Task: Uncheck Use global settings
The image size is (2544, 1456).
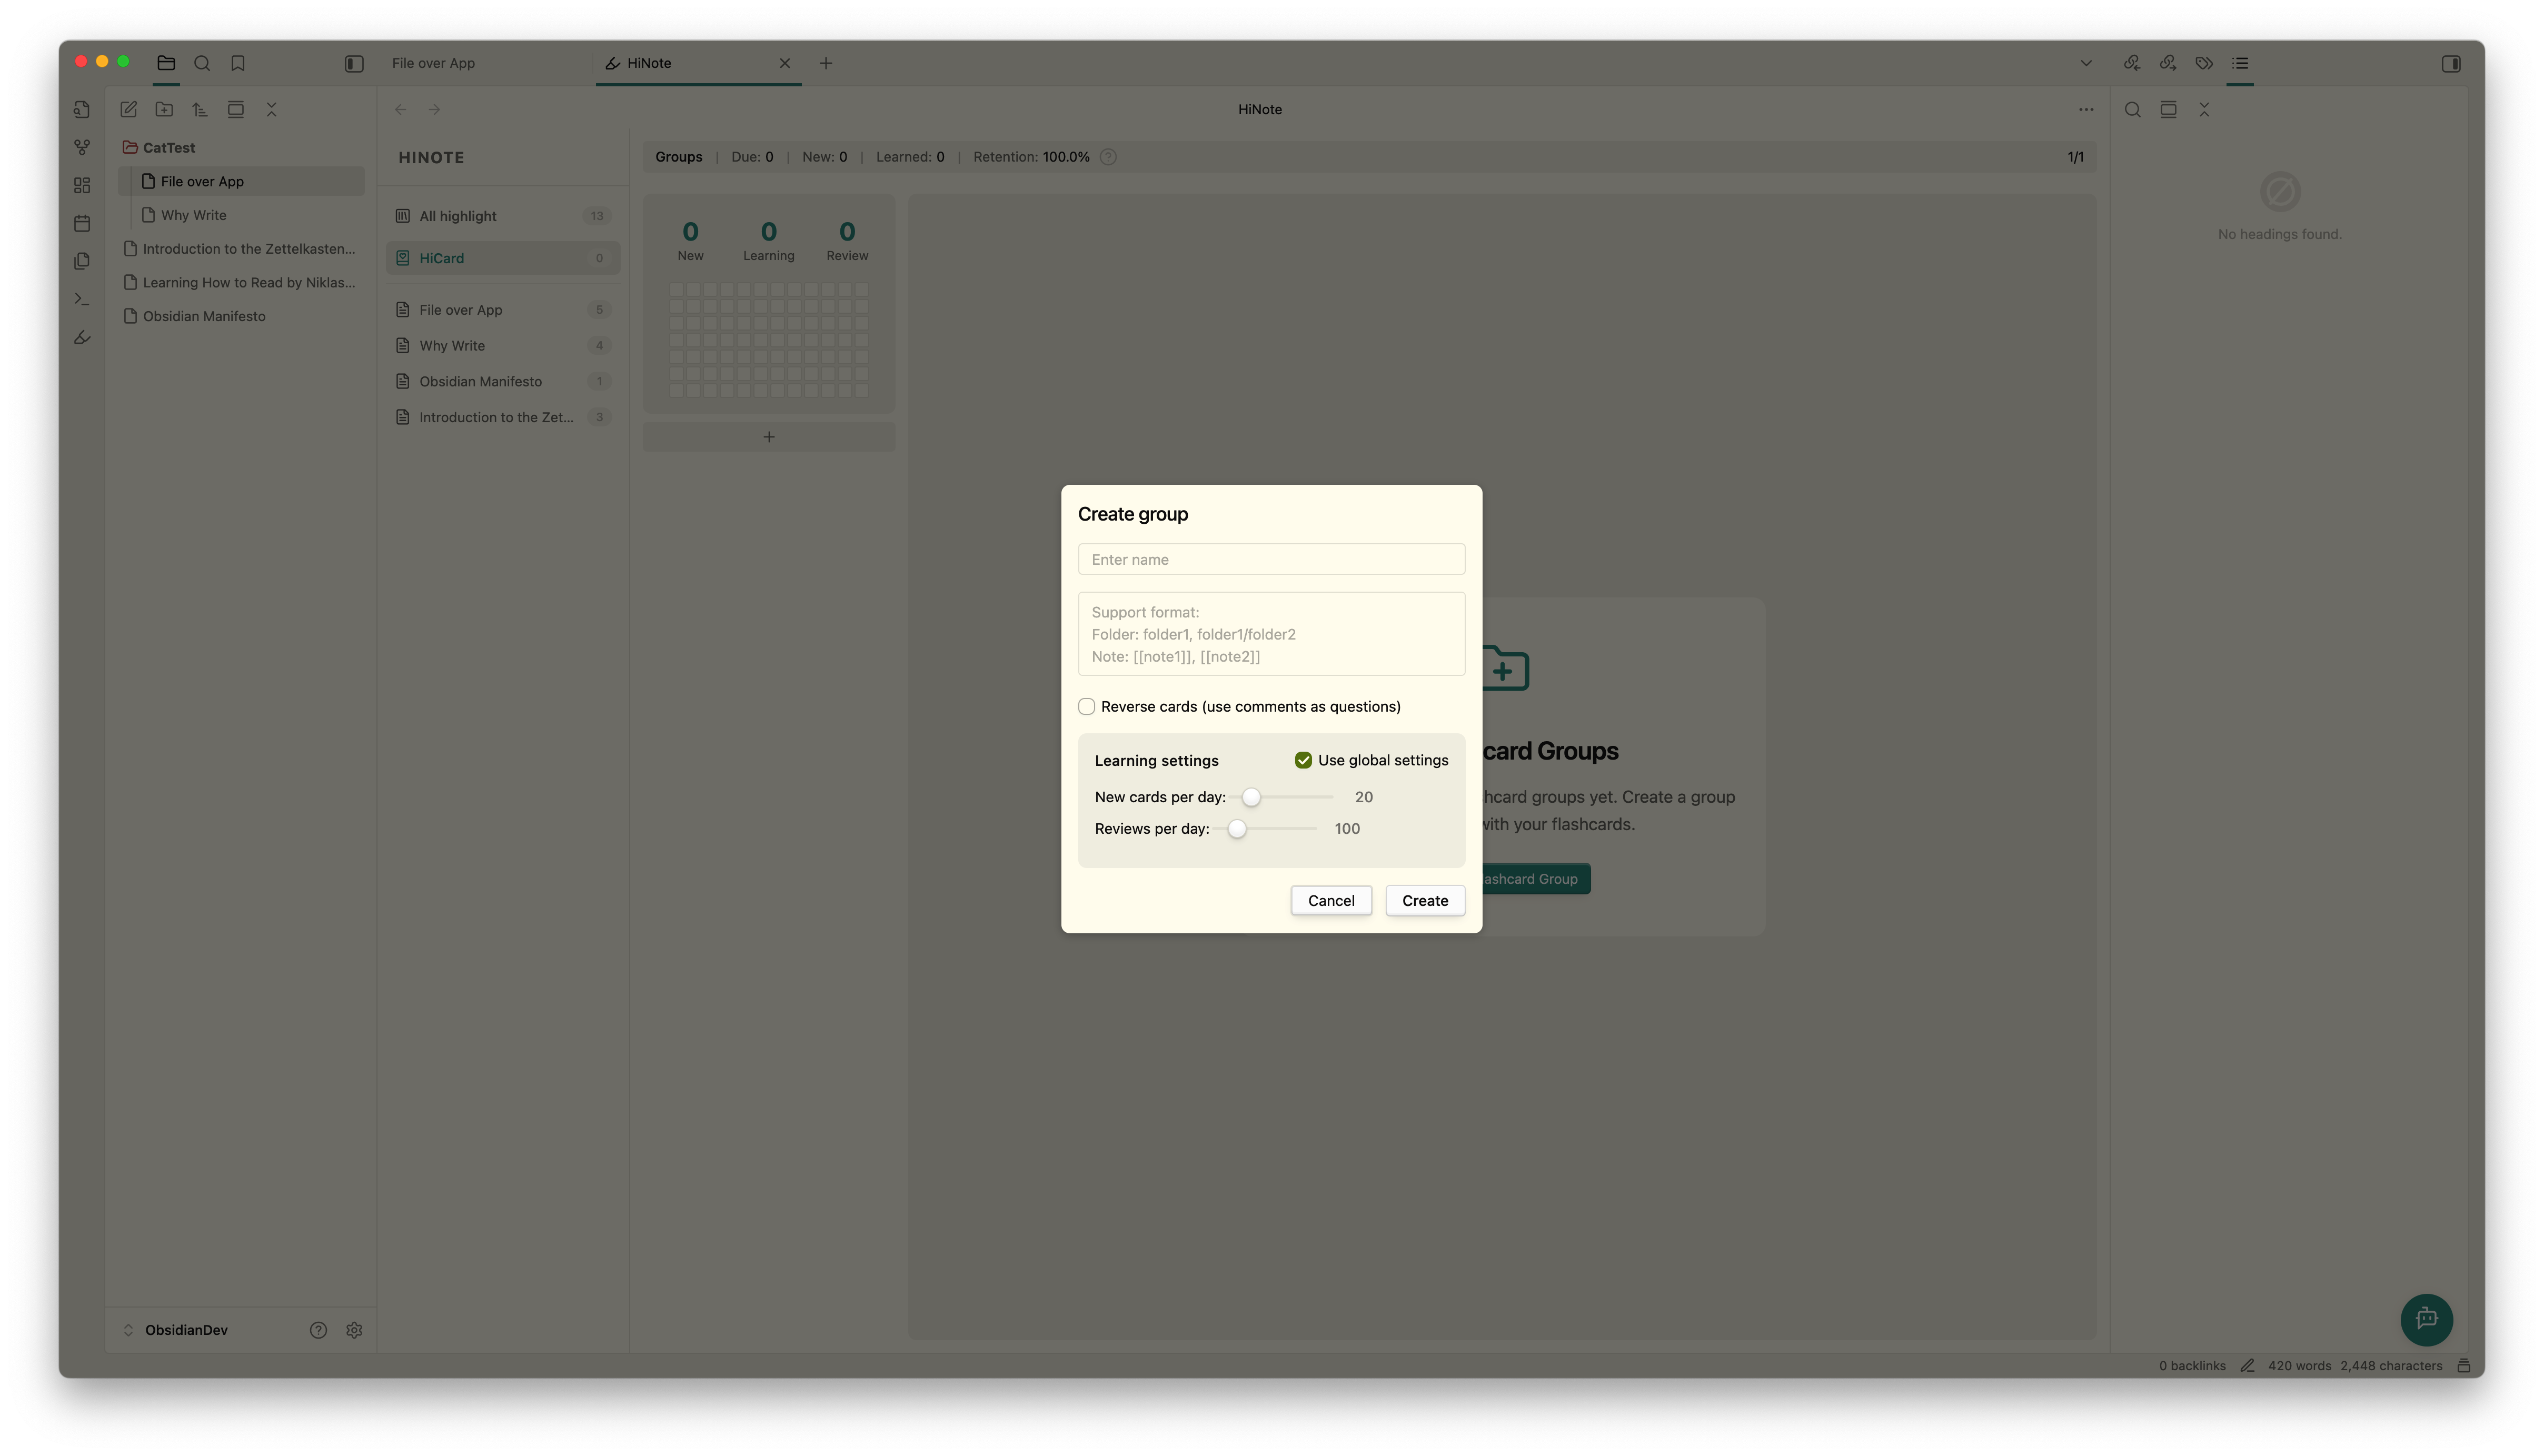Action: tap(1303, 760)
